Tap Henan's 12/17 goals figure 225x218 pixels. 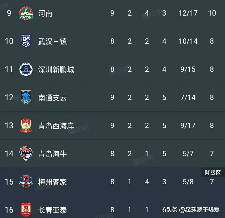tap(188, 13)
